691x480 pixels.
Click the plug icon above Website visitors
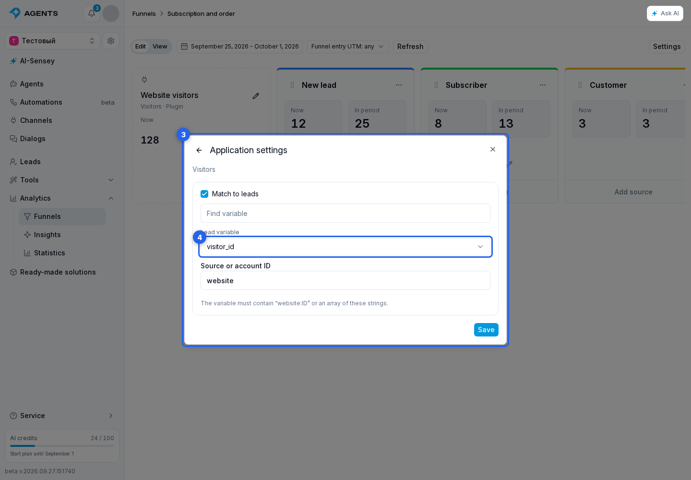pyautogui.click(x=144, y=80)
